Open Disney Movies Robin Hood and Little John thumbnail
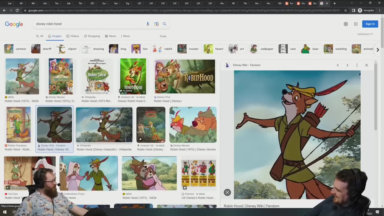This screenshot has width=384, height=216. tap(193, 125)
